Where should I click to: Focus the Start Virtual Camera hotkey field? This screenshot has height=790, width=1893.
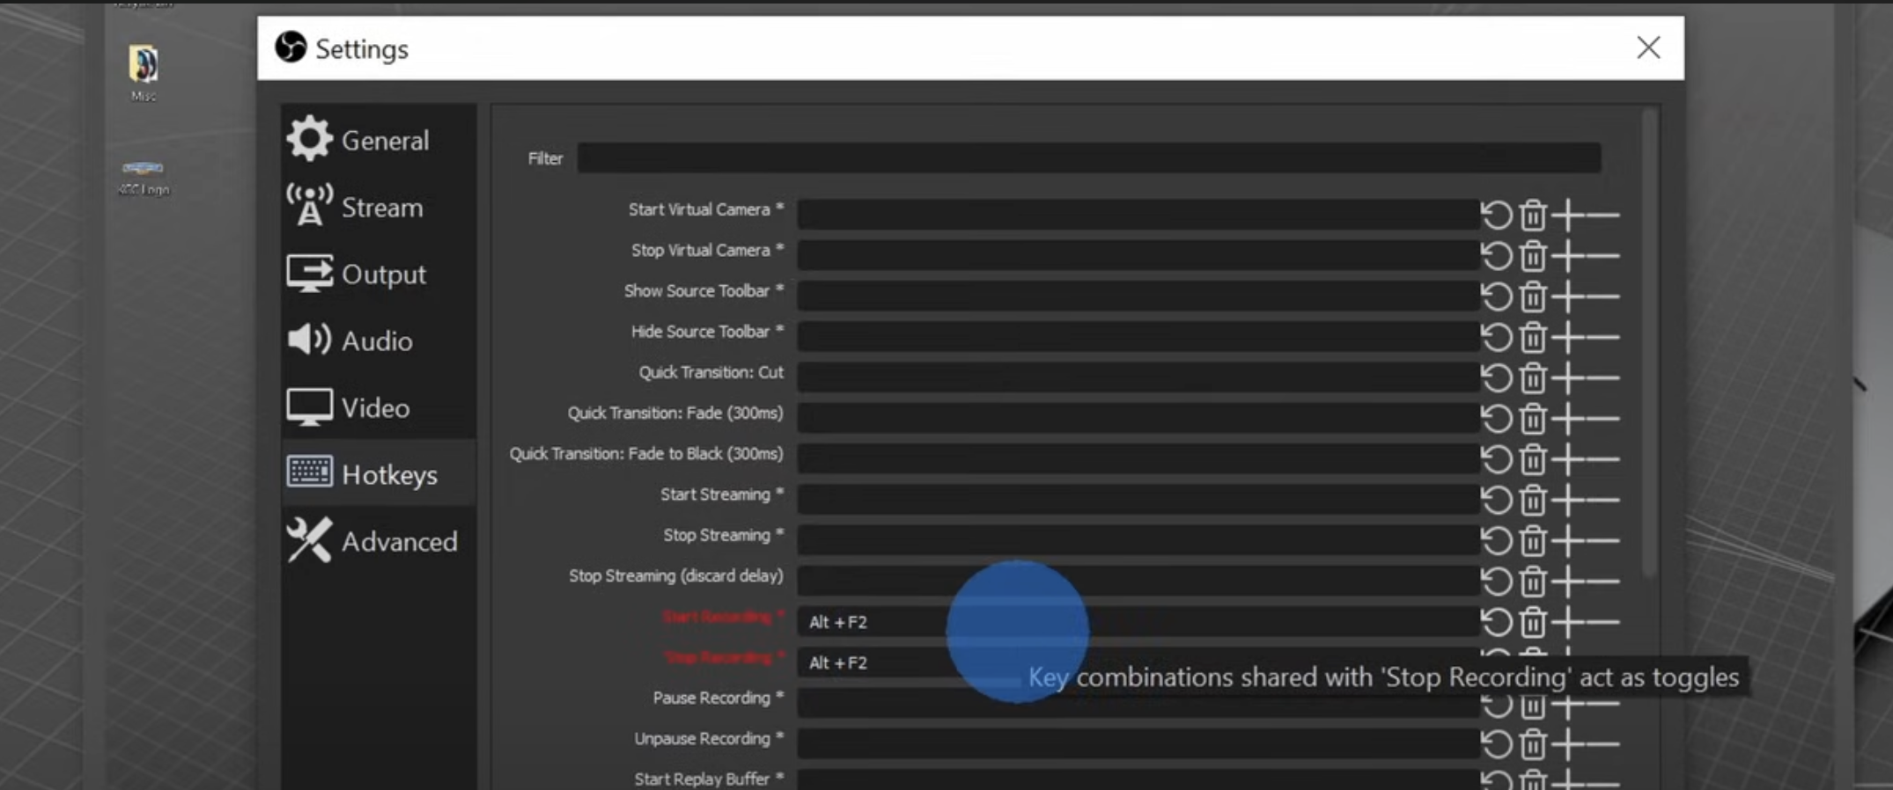point(1138,214)
